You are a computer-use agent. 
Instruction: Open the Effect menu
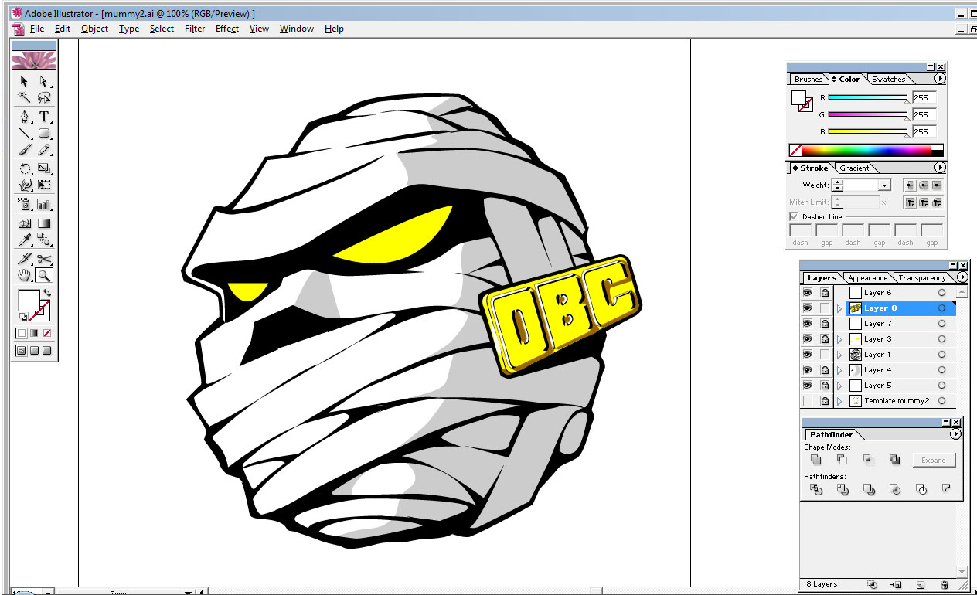coord(226,29)
